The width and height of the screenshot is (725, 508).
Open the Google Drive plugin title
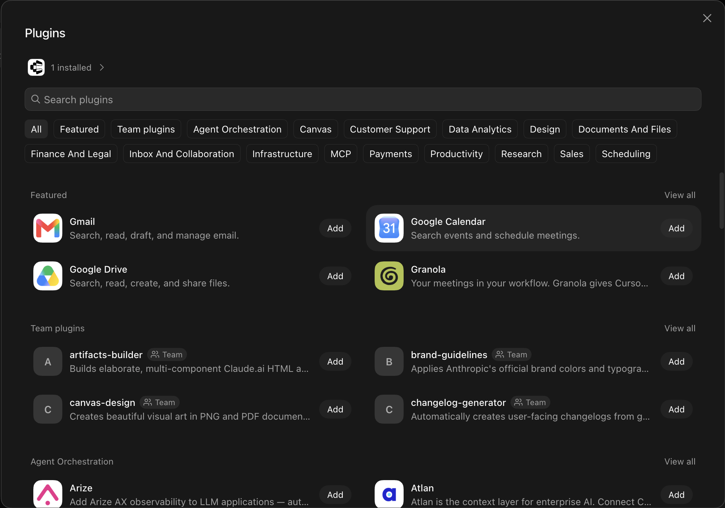click(99, 269)
